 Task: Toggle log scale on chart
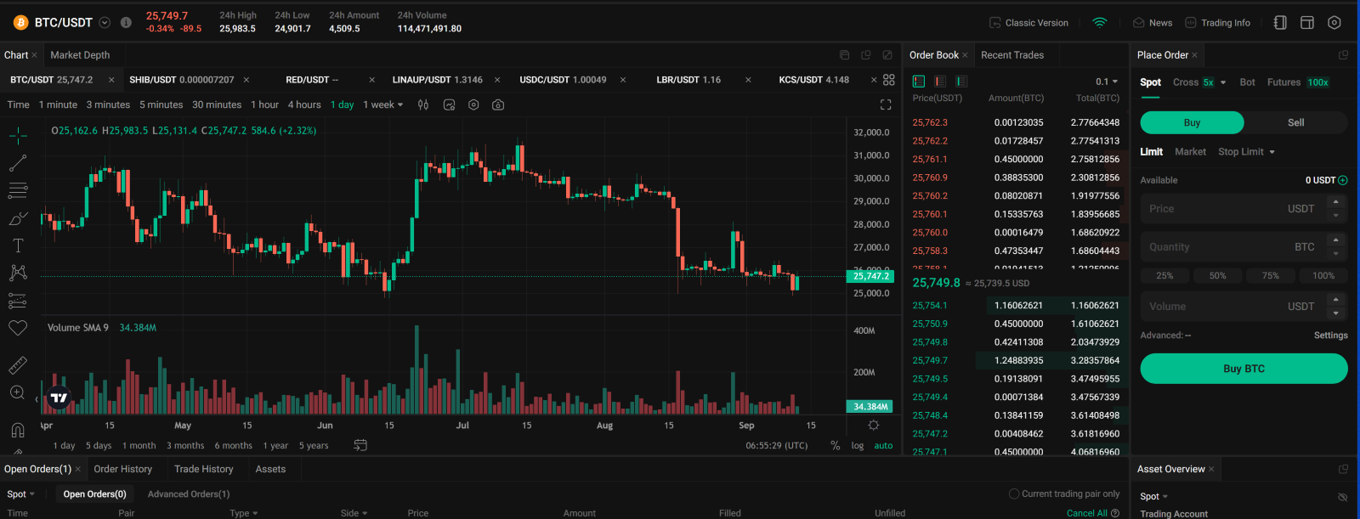pos(858,445)
